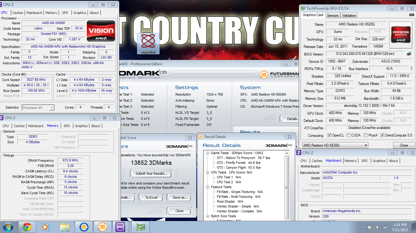This screenshot has width=416, height=233.
Task: Select the GT2 - Firefly Forest row
Action: click(239, 163)
